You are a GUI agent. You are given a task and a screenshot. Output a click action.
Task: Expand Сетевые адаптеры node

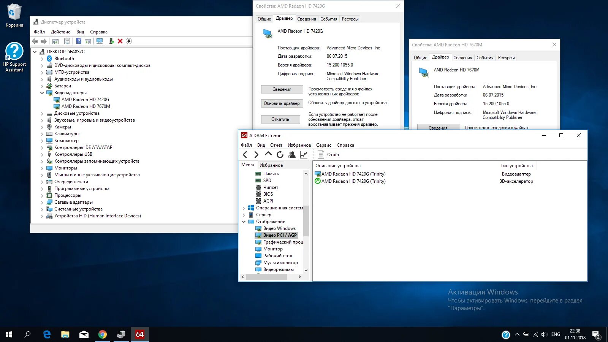click(42, 202)
